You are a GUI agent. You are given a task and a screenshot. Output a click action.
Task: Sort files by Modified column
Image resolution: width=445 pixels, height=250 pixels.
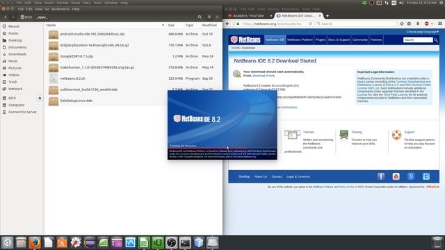pos(209,25)
